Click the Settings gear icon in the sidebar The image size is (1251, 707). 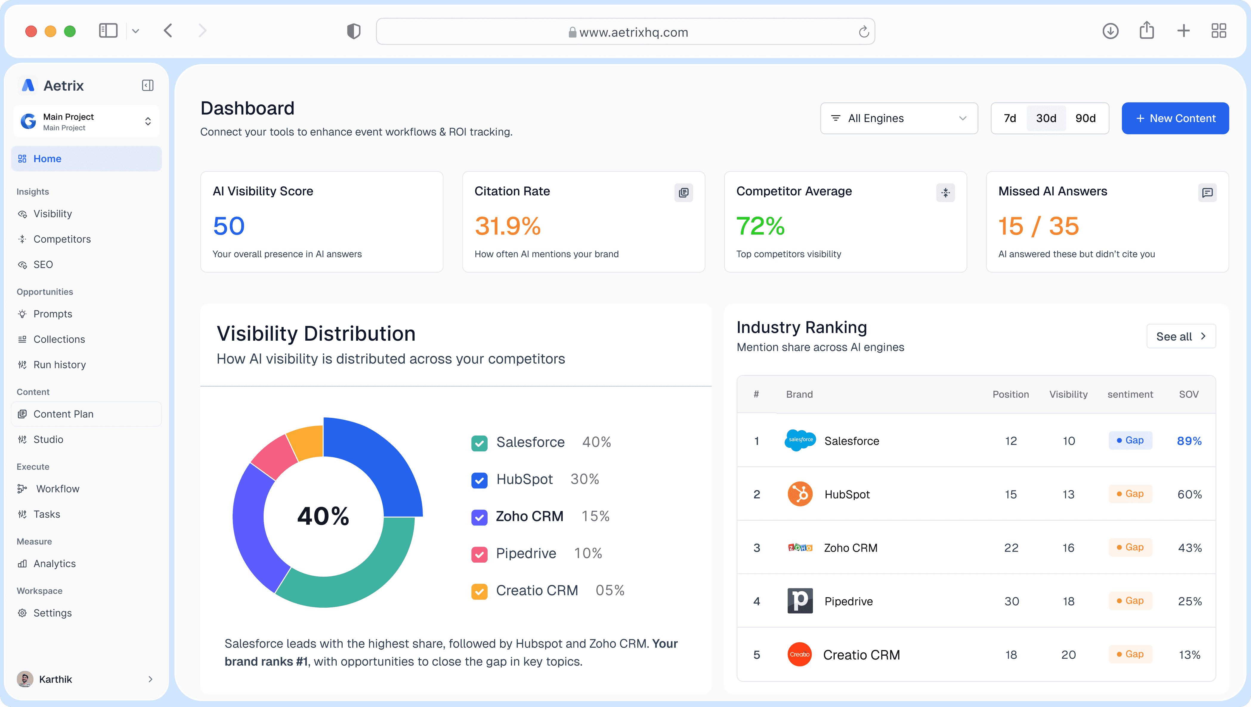[22, 613]
